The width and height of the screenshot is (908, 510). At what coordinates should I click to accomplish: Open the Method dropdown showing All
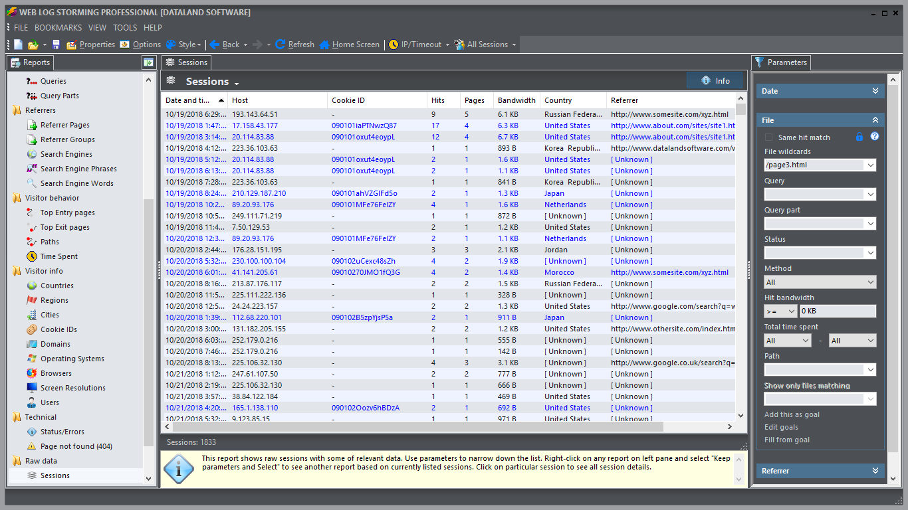point(820,282)
